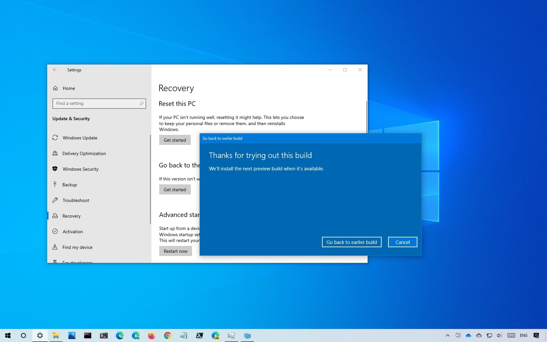Launch Firefox from the taskbar
Viewport: 547px width, 342px height.
click(x=151, y=335)
